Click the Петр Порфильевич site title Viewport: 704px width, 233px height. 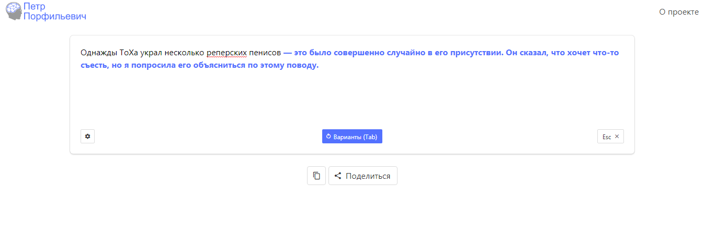(54, 11)
